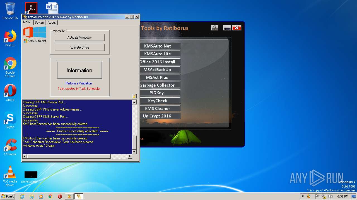The height and width of the screenshot is (200, 357).
Task: Close the Ratiborus Tools window with red X
Action: [x=237, y=27]
